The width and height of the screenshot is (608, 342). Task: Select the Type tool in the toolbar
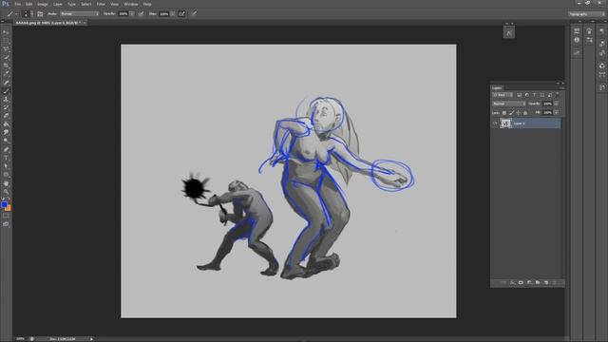tap(6, 158)
